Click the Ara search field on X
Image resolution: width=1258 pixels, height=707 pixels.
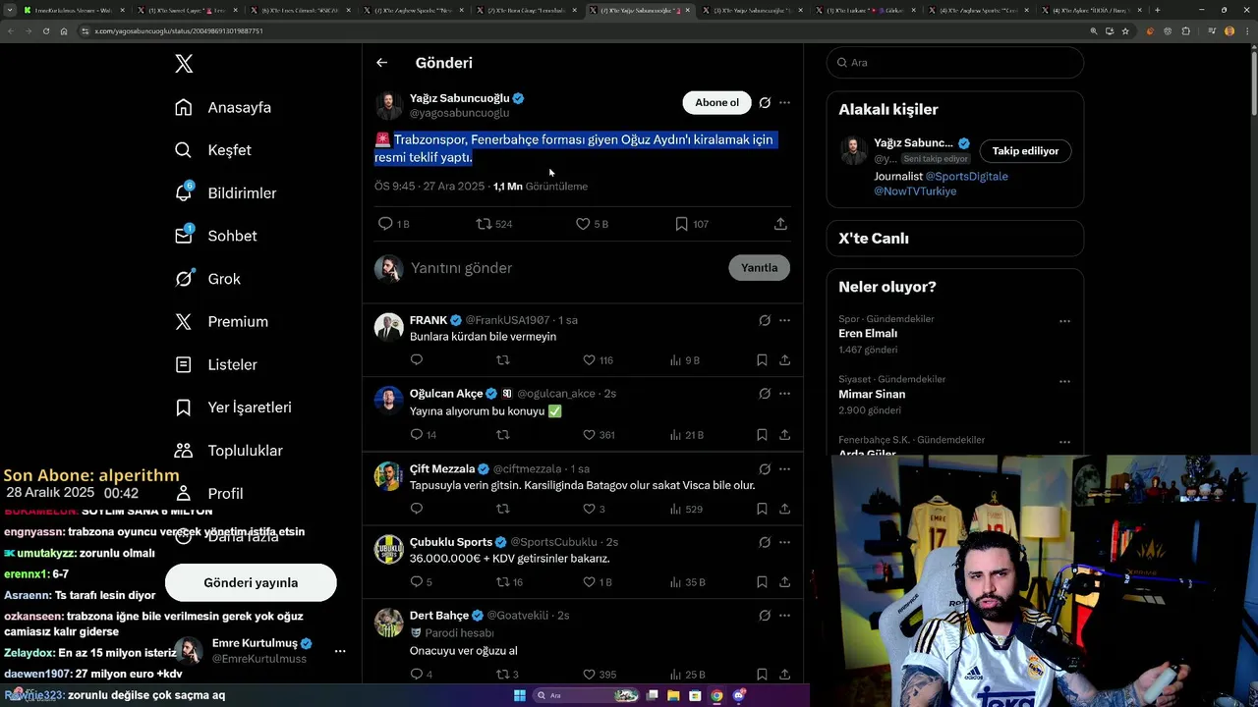(x=955, y=63)
